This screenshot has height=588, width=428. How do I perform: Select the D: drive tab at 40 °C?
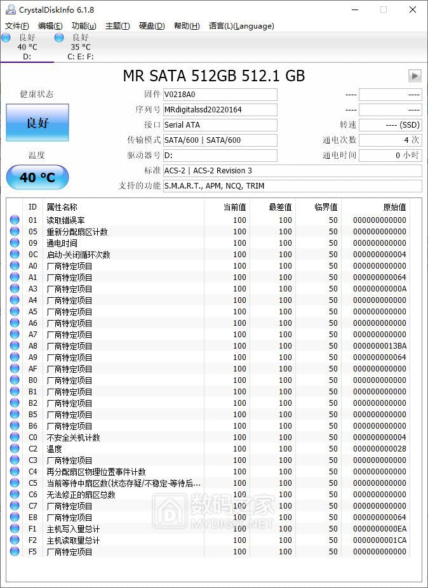pyautogui.click(x=27, y=47)
